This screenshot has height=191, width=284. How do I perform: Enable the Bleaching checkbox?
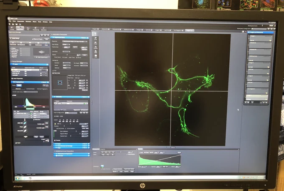pos(10,52)
